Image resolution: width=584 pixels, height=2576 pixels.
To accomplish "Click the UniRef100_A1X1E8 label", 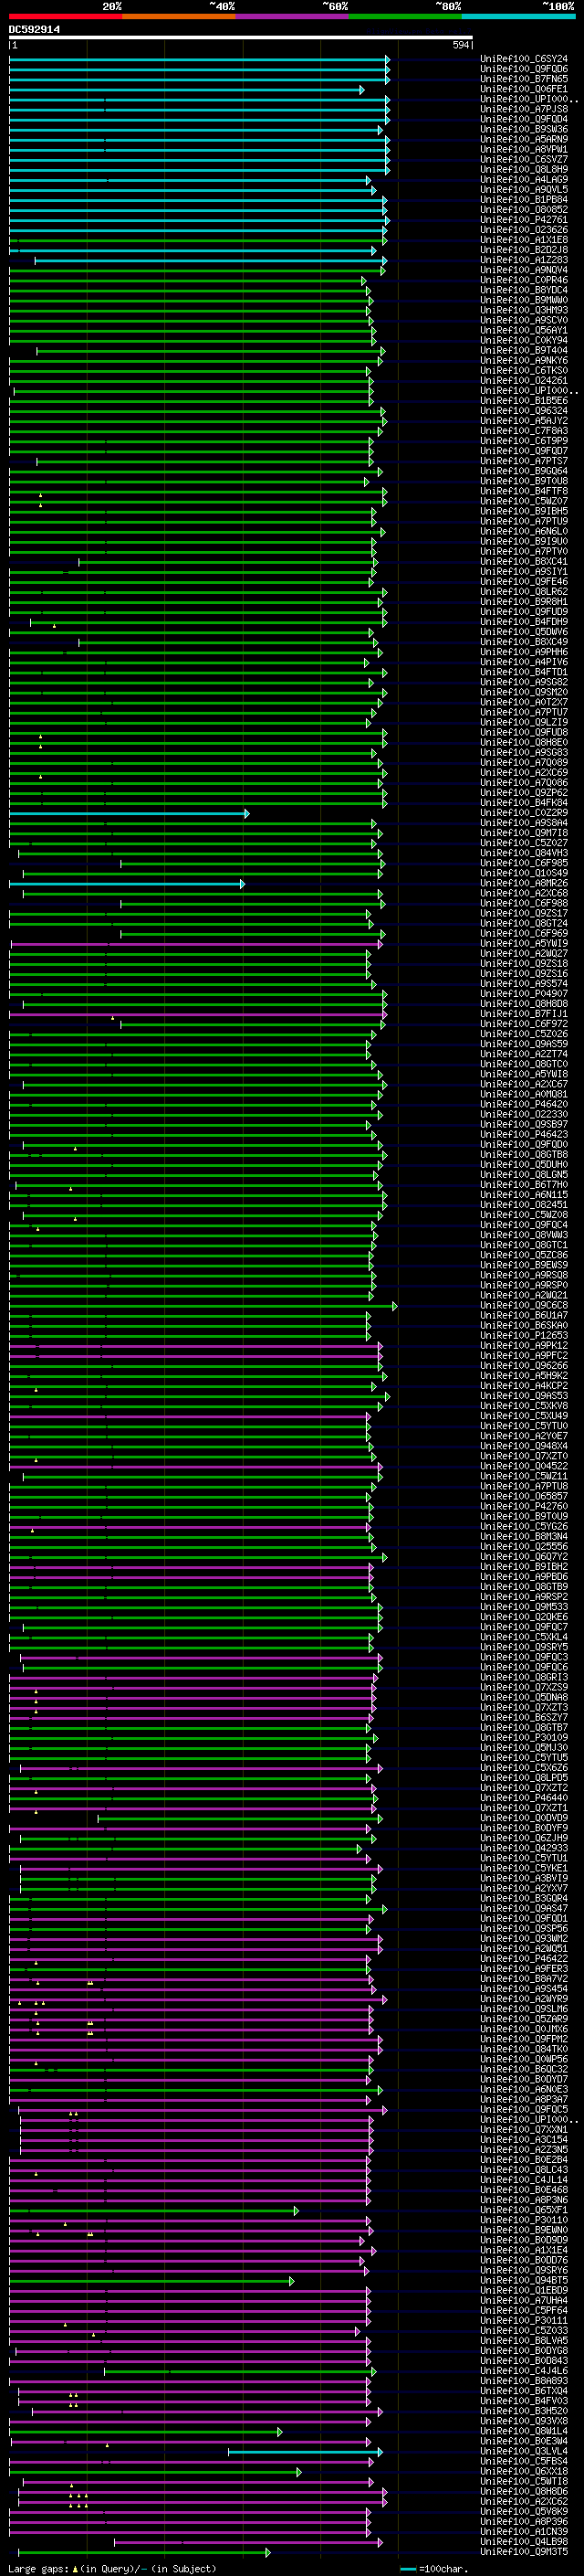I will [x=524, y=240].
